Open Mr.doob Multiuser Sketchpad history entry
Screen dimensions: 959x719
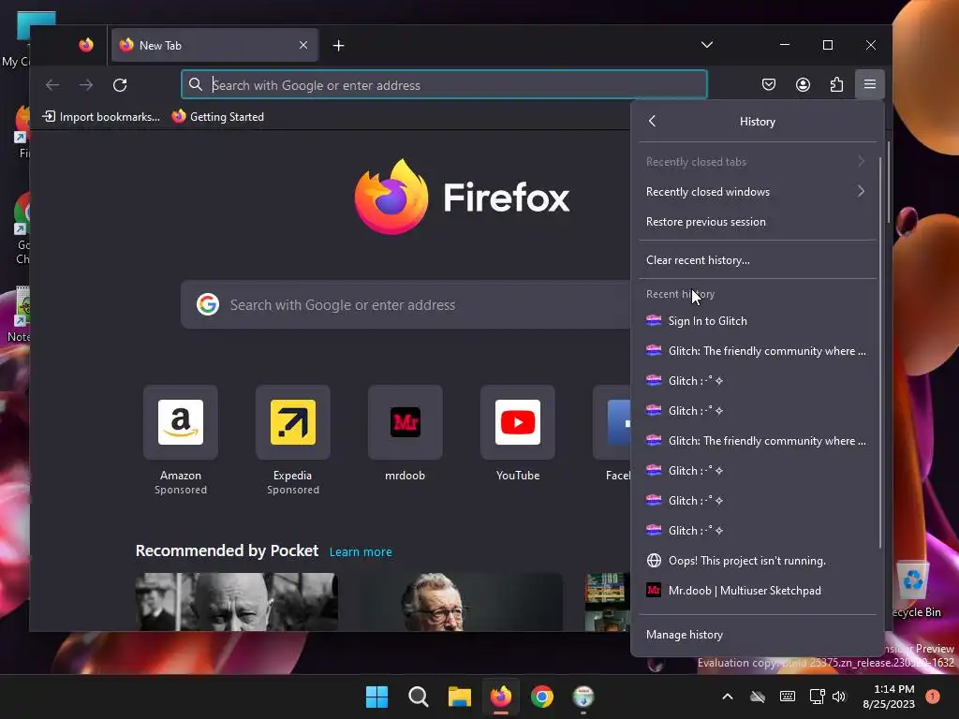[x=757, y=590]
